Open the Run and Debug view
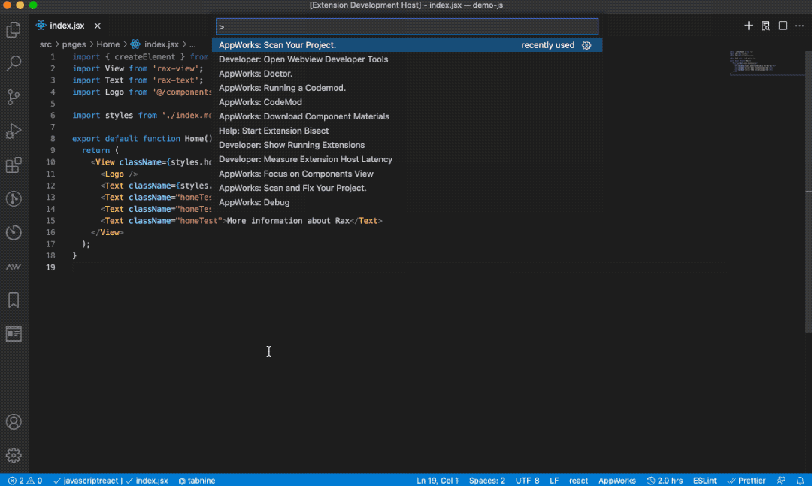Image resolution: width=812 pixels, height=486 pixels. click(x=14, y=131)
